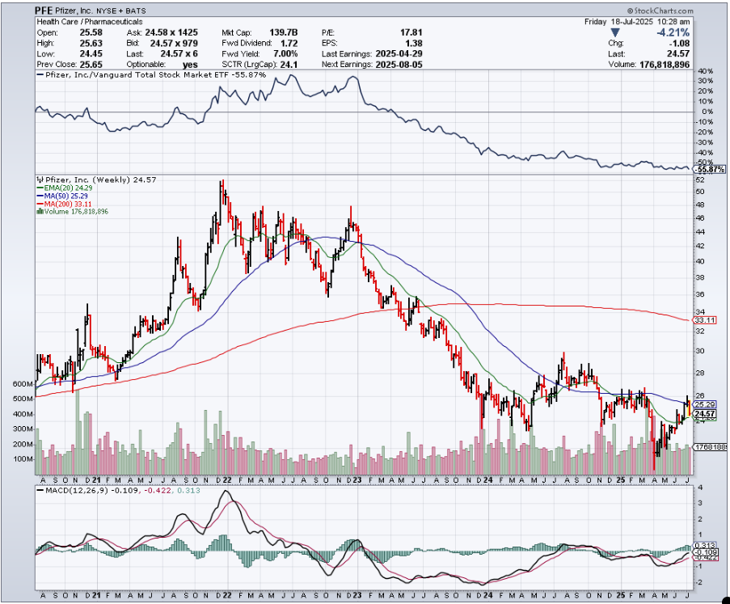This screenshot has width=730, height=604.
Task: Click the Prev Close value 25.65
Action: click(x=91, y=64)
